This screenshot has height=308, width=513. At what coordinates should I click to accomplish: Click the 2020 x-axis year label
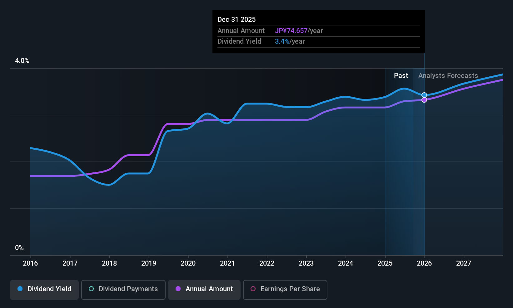pyautogui.click(x=188, y=263)
